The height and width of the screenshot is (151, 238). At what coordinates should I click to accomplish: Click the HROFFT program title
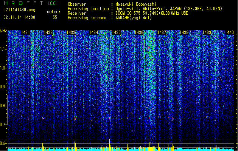tap(23, 3)
